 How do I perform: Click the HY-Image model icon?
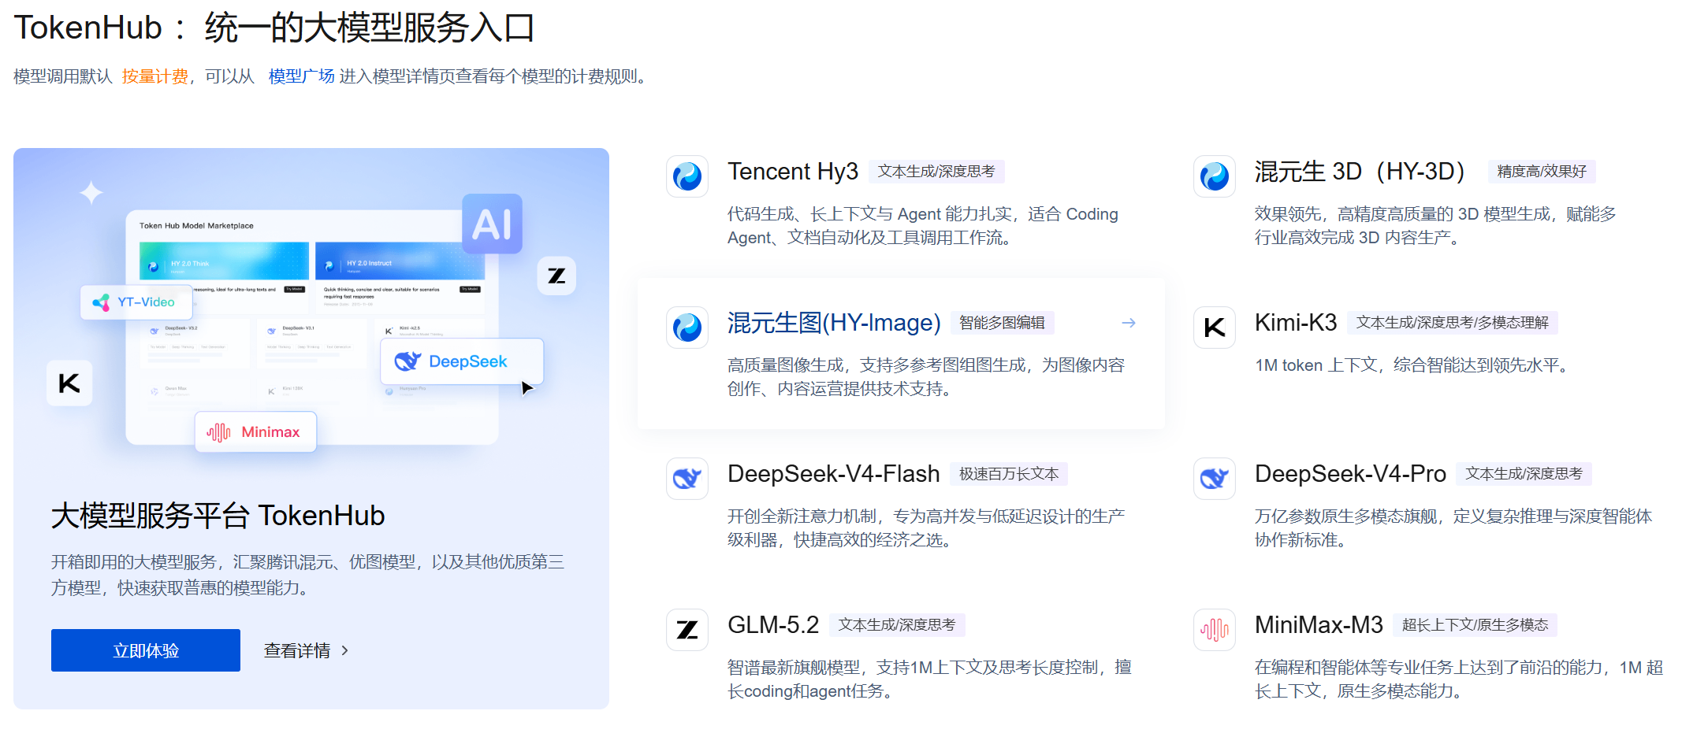click(x=687, y=327)
